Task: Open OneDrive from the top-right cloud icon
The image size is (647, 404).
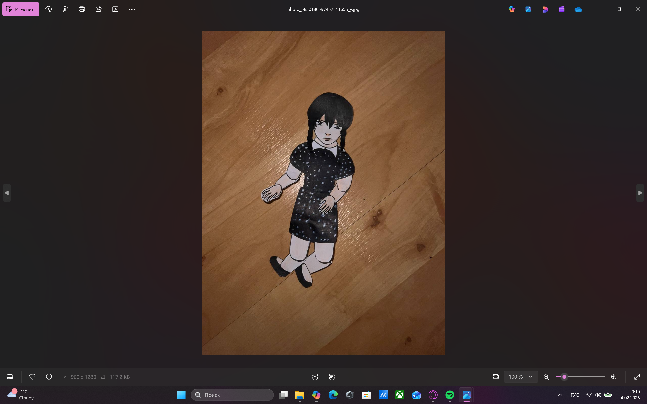Action: (578, 9)
